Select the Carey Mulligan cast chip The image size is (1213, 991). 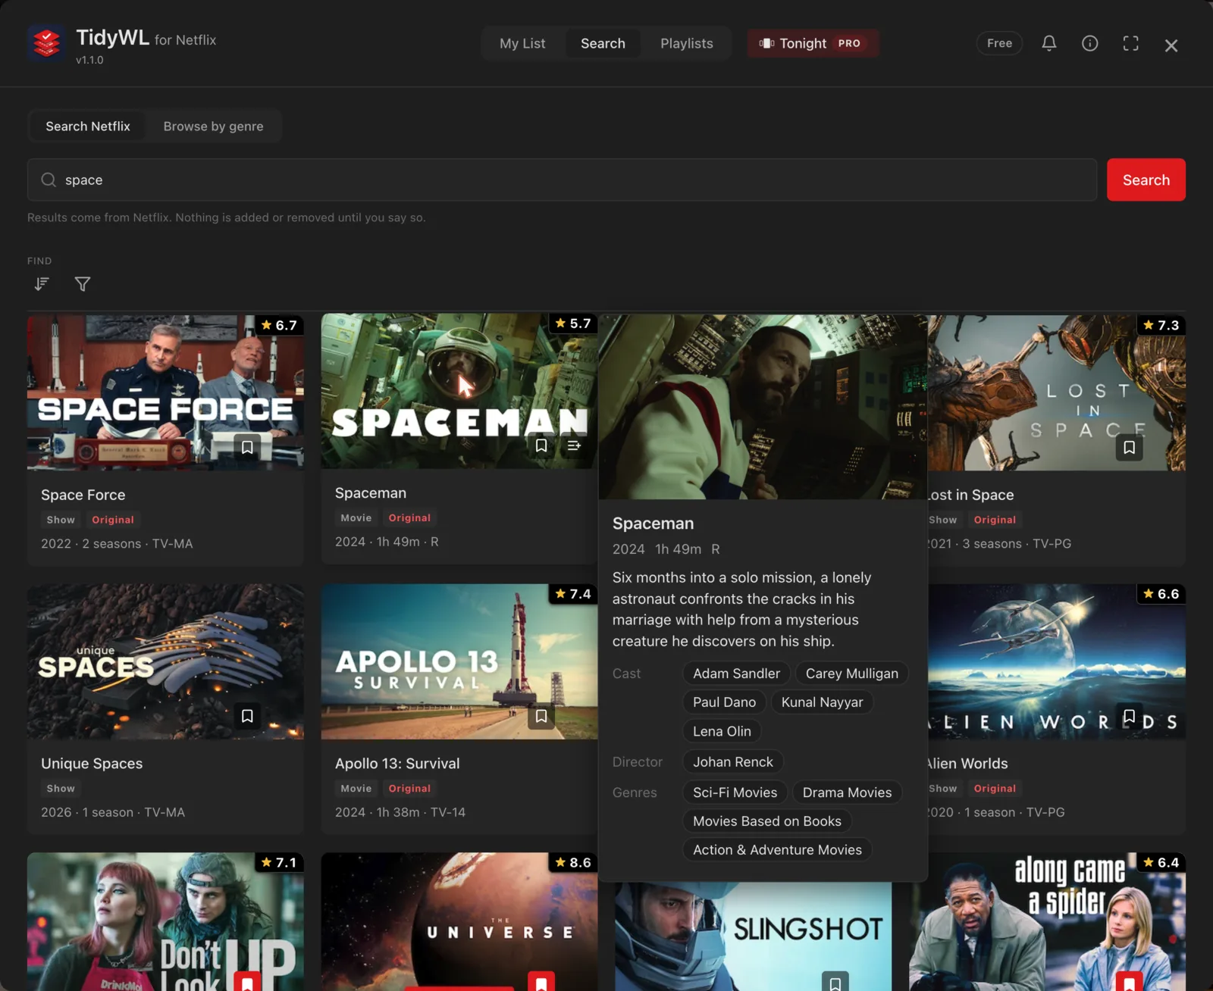coord(851,674)
